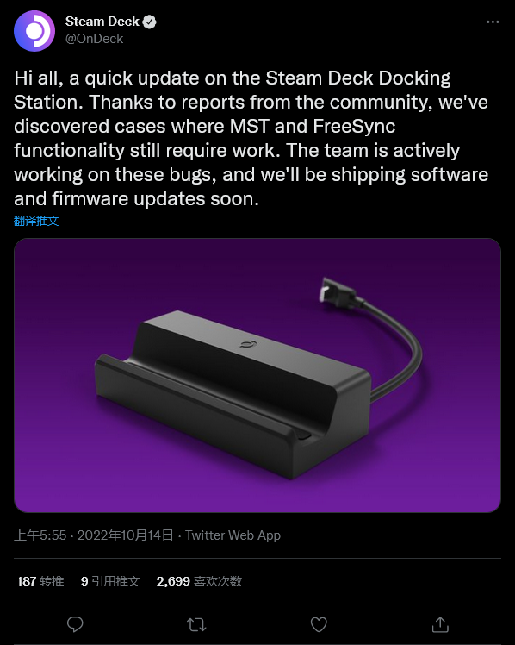Screen dimensions: 515x645
Task: Open the docking station image
Action: (257, 375)
